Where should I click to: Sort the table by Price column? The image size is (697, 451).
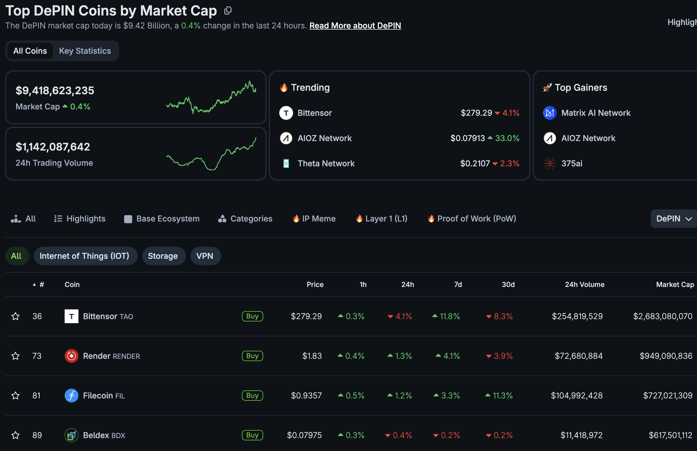pos(315,284)
